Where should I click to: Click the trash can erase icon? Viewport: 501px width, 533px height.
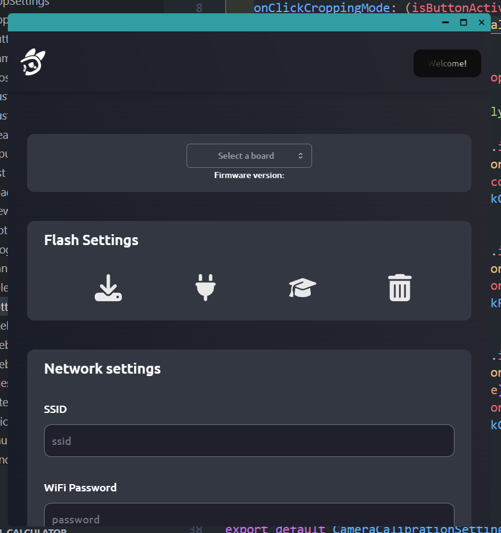pyautogui.click(x=400, y=287)
